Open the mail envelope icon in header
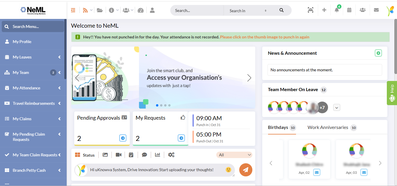397x186 pixels. click(x=376, y=10)
